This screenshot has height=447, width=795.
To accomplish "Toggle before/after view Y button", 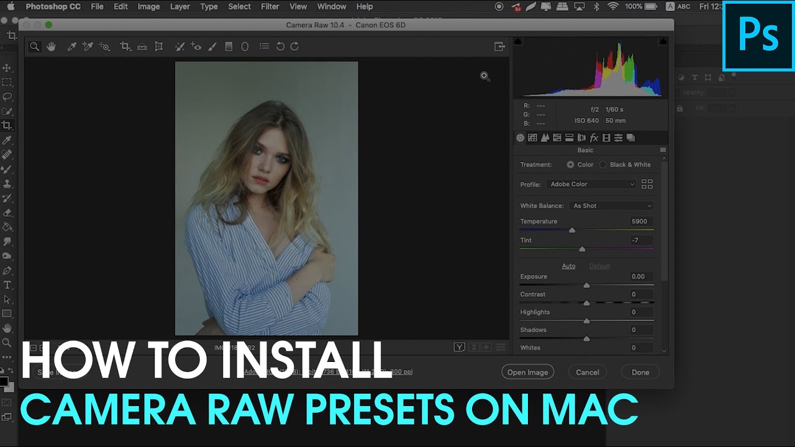I will [460, 348].
